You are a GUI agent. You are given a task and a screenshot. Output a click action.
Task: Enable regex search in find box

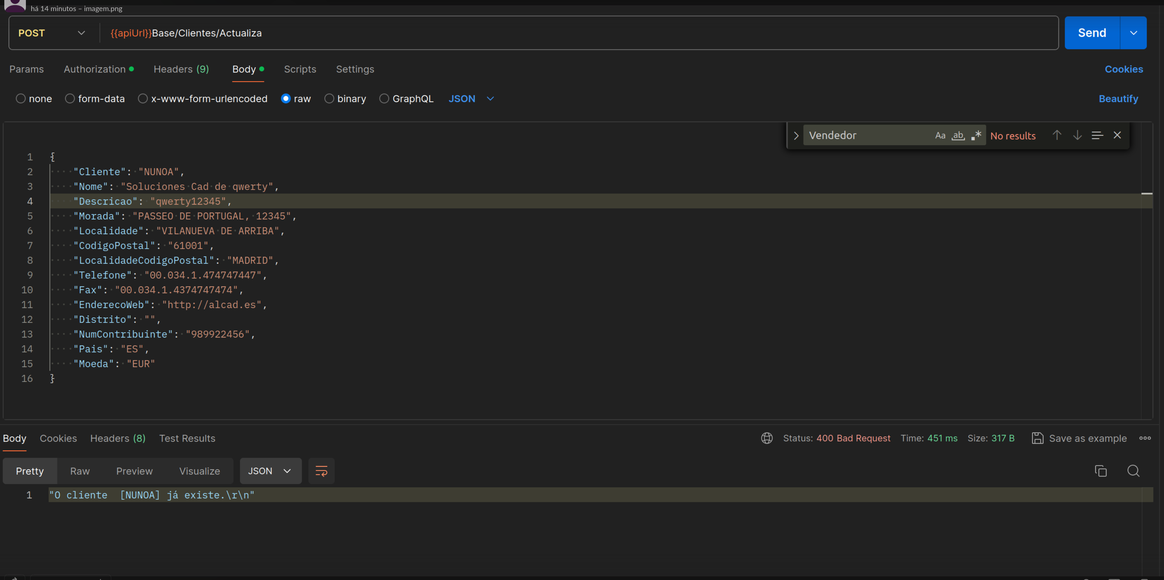(x=976, y=135)
